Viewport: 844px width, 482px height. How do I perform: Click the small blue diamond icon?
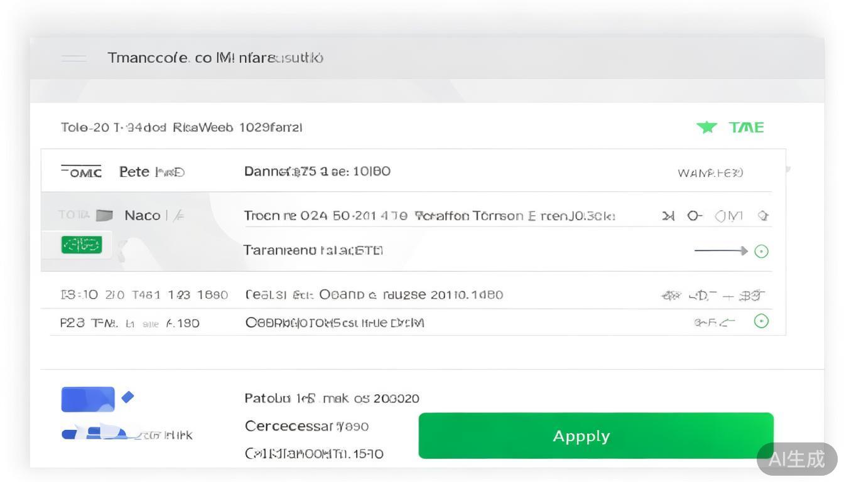[128, 397]
